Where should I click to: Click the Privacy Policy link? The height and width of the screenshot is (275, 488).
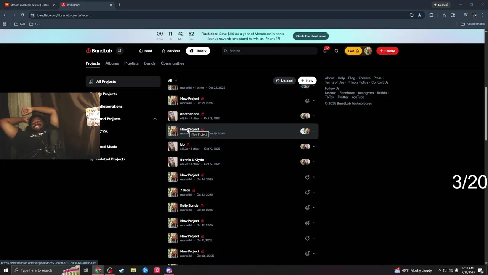click(358, 82)
